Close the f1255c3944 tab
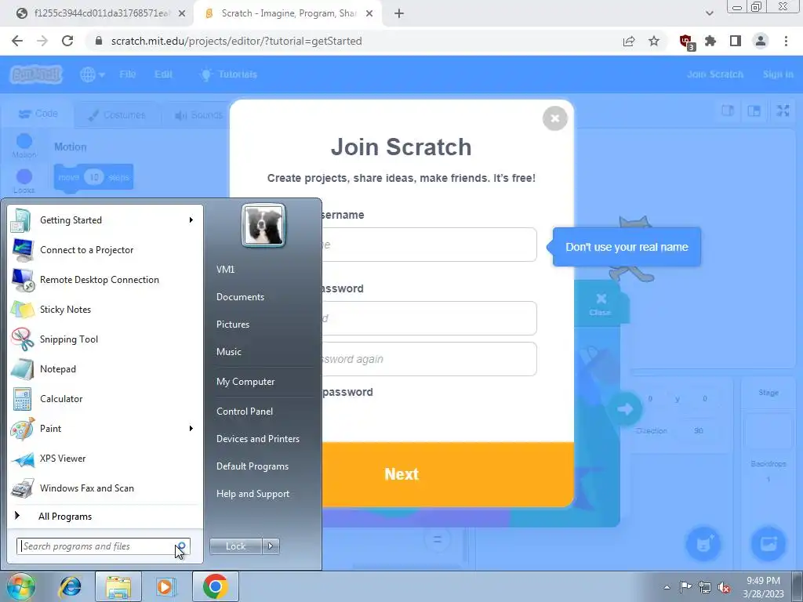Viewport: 803px width, 602px height. (182, 13)
